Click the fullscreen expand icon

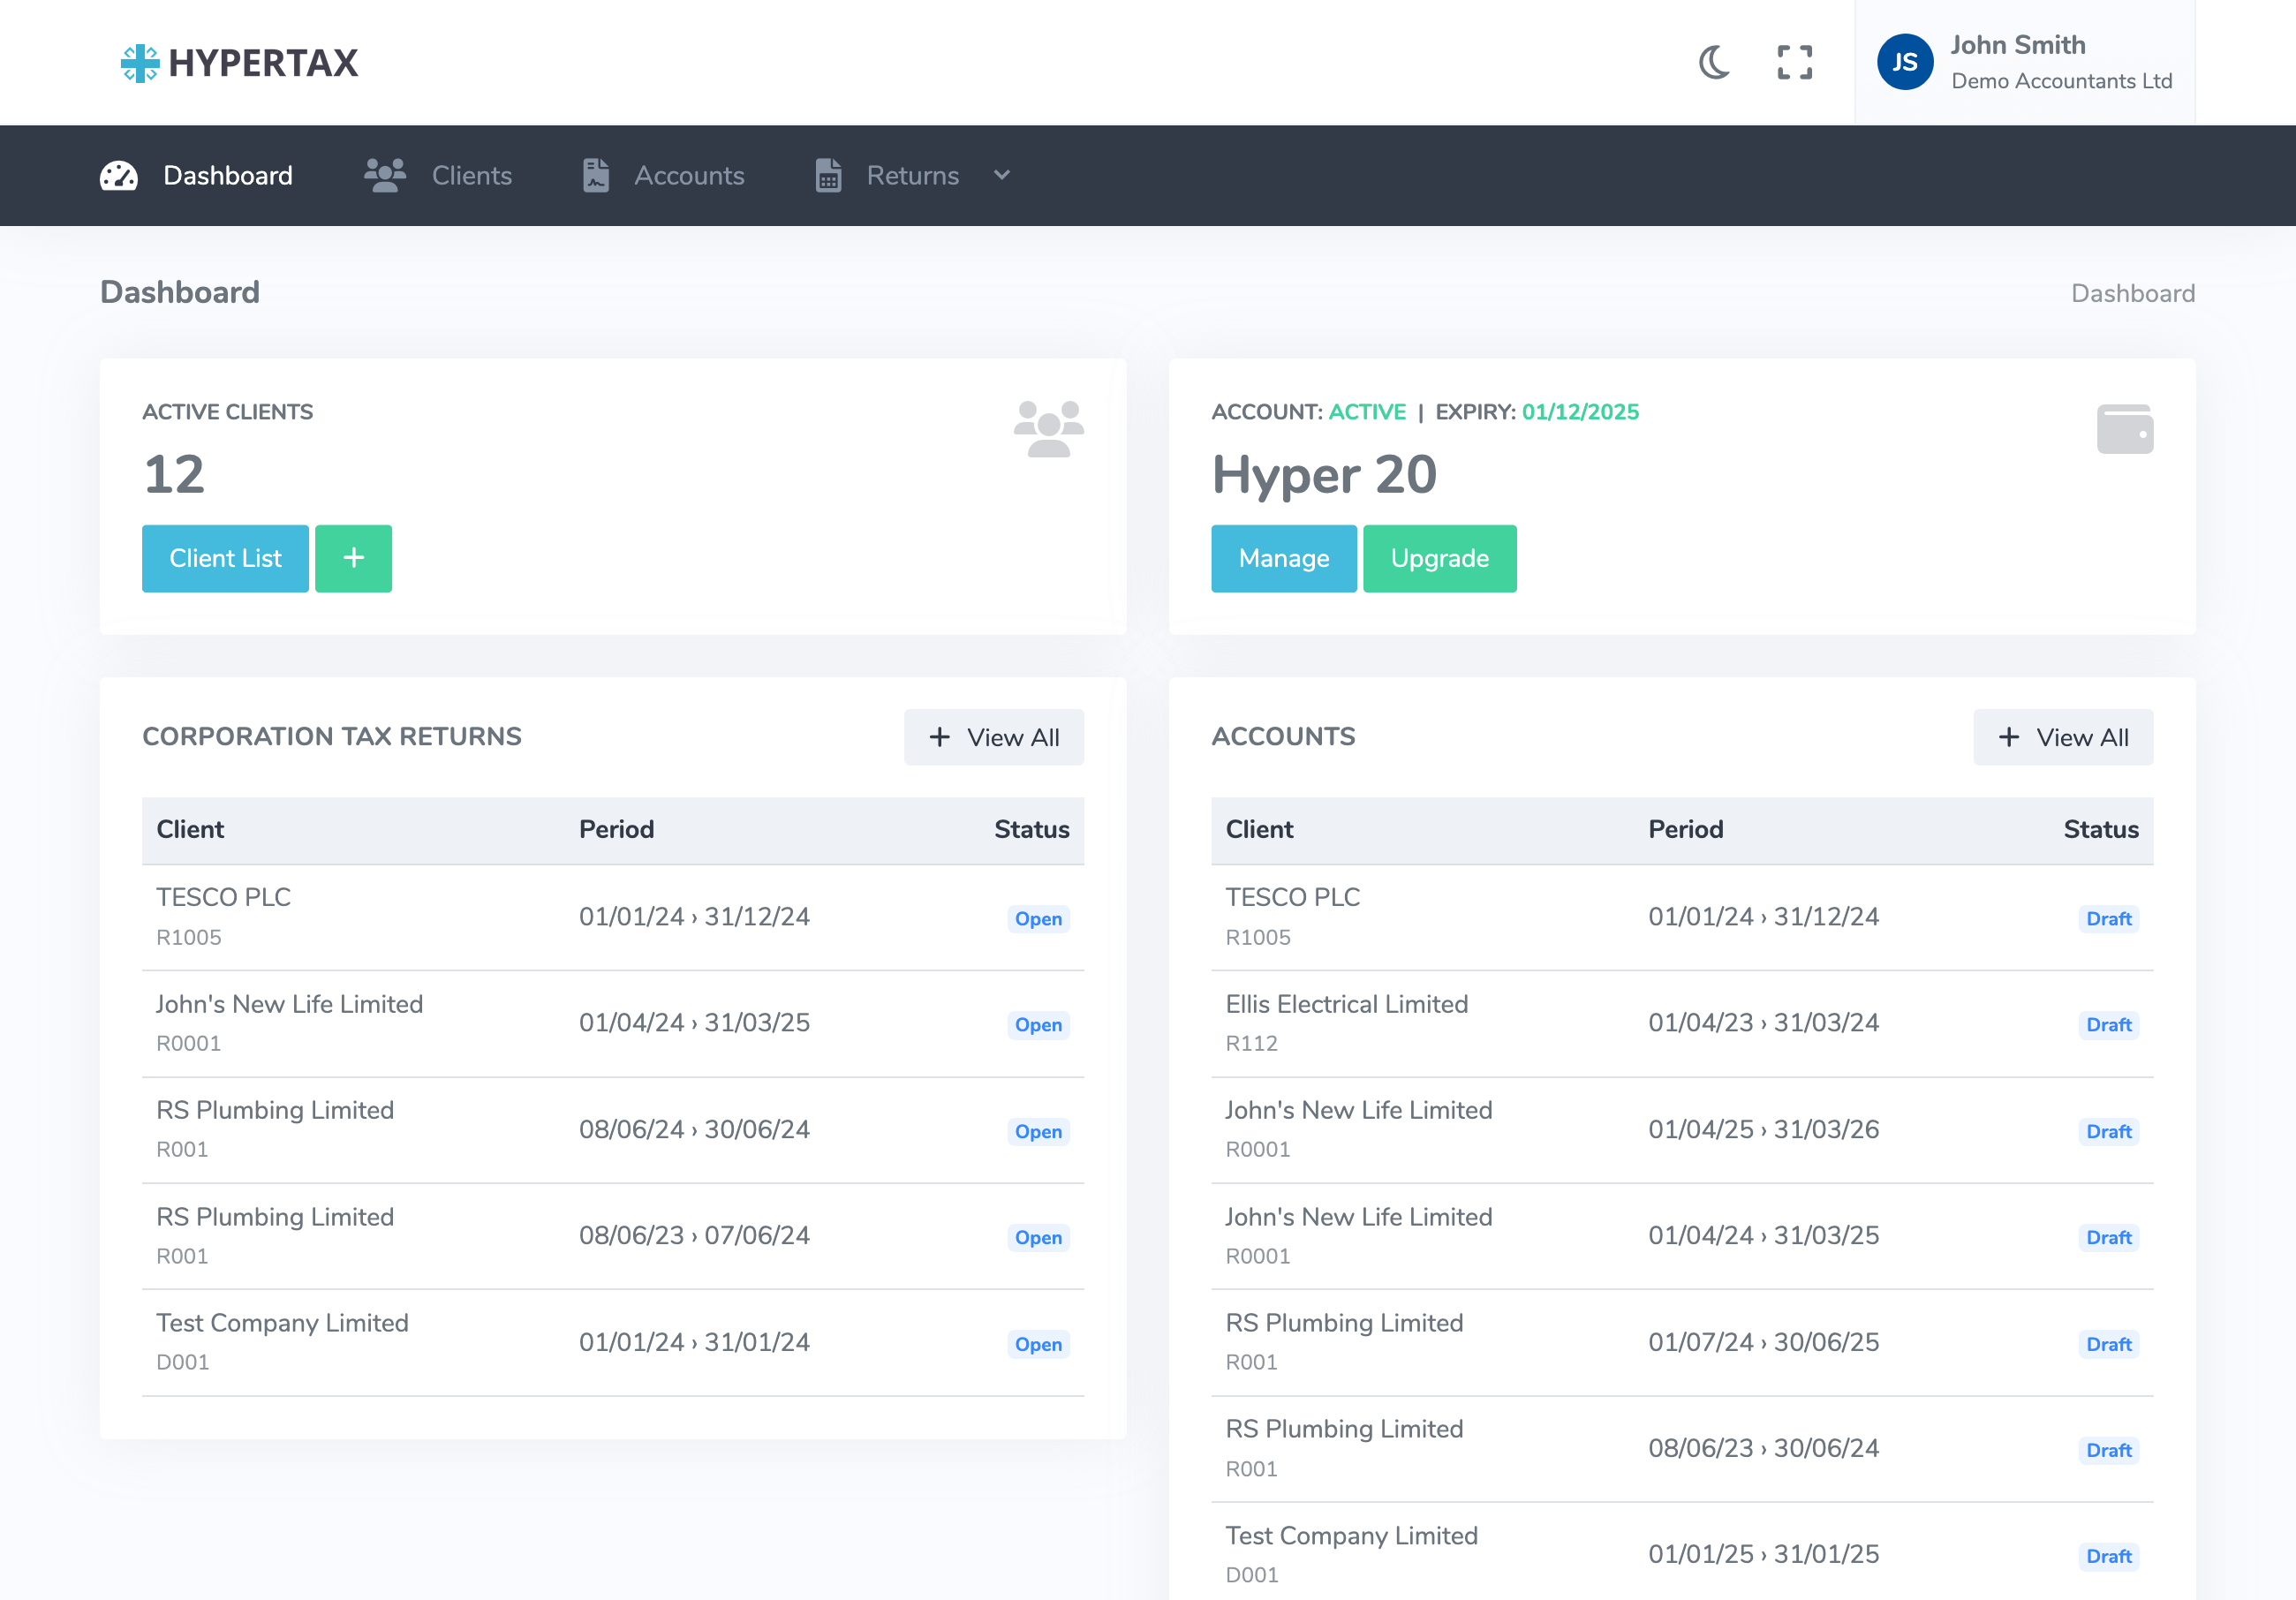pos(1794,62)
